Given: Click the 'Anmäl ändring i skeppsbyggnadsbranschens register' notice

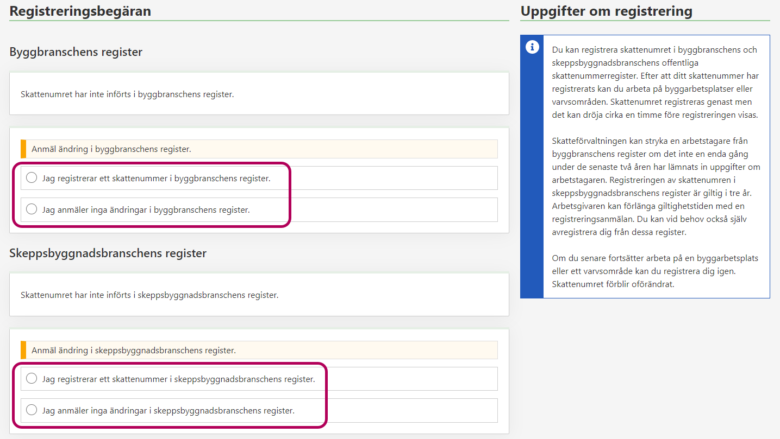Looking at the screenshot, I should [134, 351].
